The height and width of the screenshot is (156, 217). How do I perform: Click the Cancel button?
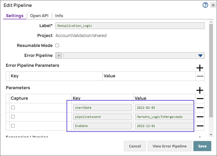point(135,146)
